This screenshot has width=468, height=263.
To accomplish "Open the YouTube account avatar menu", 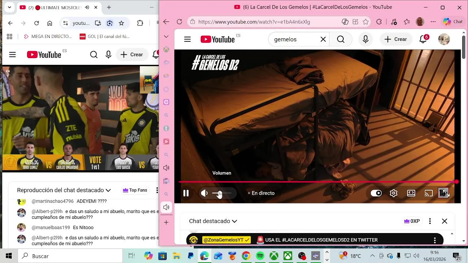I will (x=444, y=39).
